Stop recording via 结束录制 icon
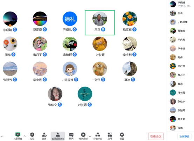 (83, 136)
